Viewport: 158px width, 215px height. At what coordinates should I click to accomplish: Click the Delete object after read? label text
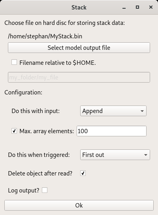40,174
